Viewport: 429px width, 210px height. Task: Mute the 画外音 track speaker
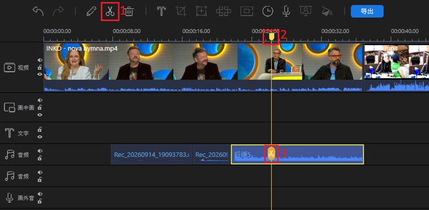tap(40, 194)
